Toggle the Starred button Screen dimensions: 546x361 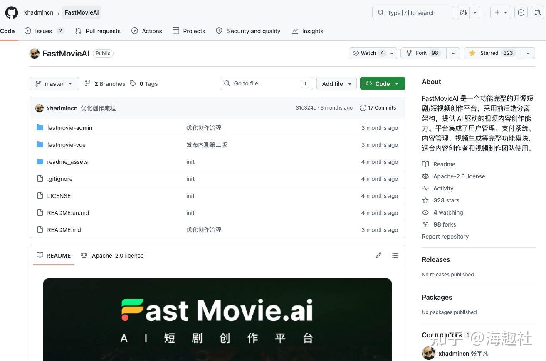coord(492,53)
